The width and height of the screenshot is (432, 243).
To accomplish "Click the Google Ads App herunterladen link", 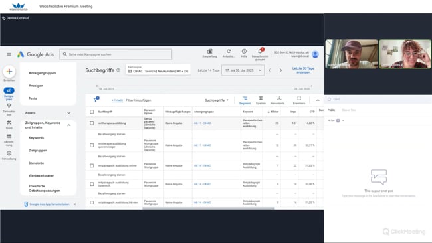I will [x=49, y=204].
